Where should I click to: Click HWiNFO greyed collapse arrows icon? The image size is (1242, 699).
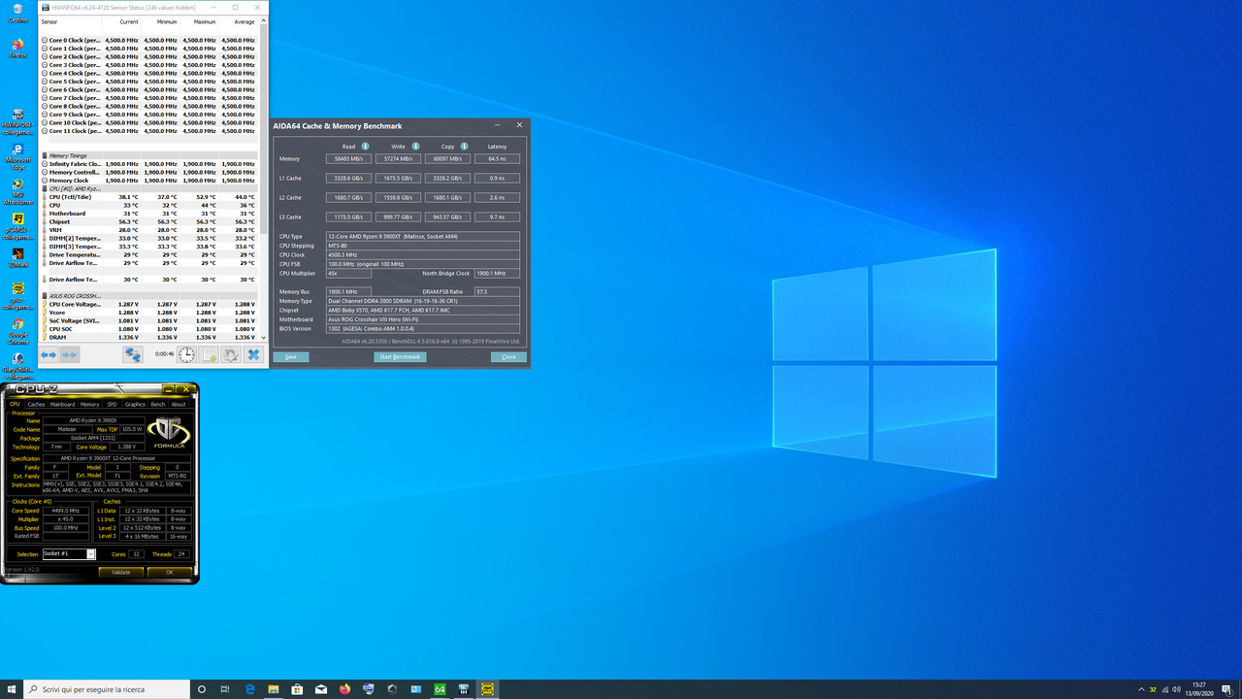pyautogui.click(x=70, y=355)
